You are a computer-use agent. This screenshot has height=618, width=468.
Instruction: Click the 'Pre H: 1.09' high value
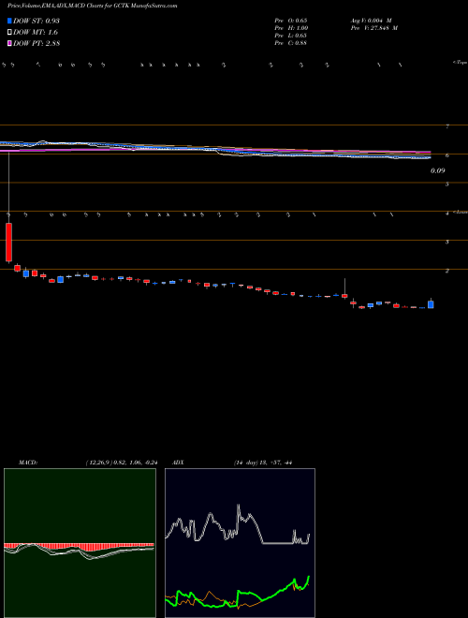point(291,28)
